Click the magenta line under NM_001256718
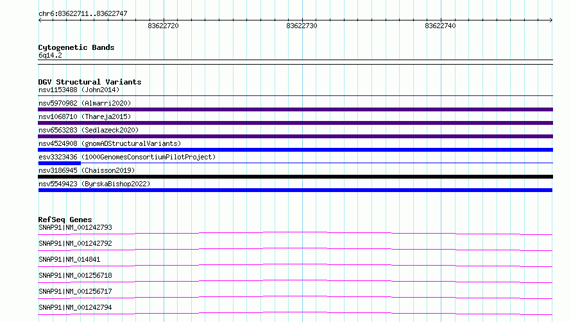571x322 pixels. pos(295,281)
